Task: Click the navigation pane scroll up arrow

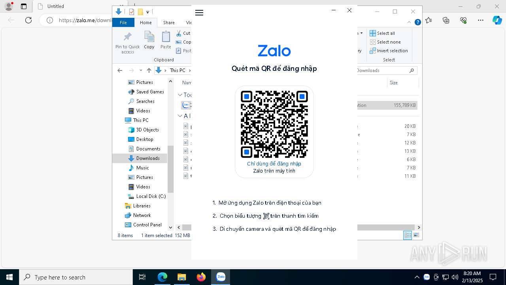Action: click(171, 81)
